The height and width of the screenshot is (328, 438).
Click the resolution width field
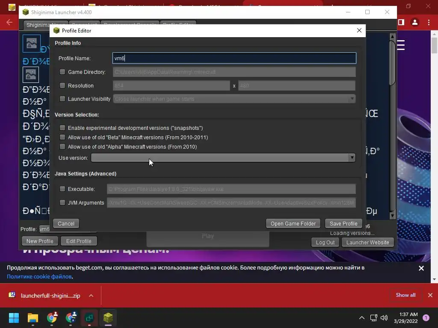[x=171, y=85]
